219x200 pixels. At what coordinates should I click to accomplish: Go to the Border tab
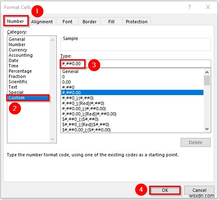pos(89,22)
